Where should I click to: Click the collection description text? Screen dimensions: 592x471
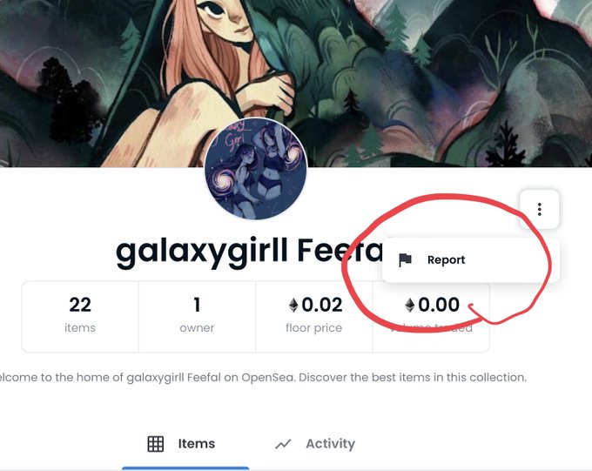pyautogui.click(x=263, y=377)
